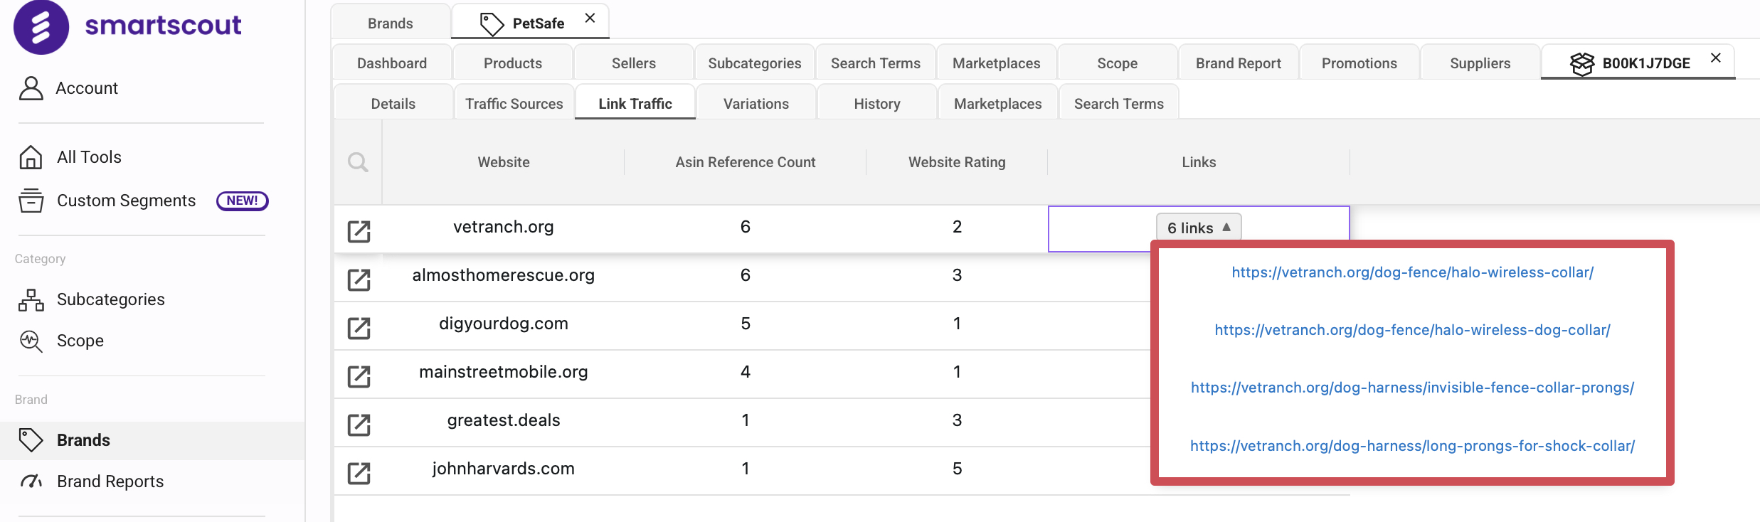This screenshot has width=1760, height=522.
Task: Open the Promotions tab
Action: point(1359,63)
